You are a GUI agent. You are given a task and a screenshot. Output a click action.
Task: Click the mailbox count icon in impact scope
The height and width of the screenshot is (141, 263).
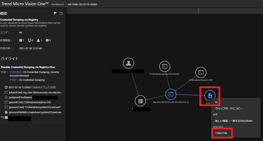[x=47, y=40]
